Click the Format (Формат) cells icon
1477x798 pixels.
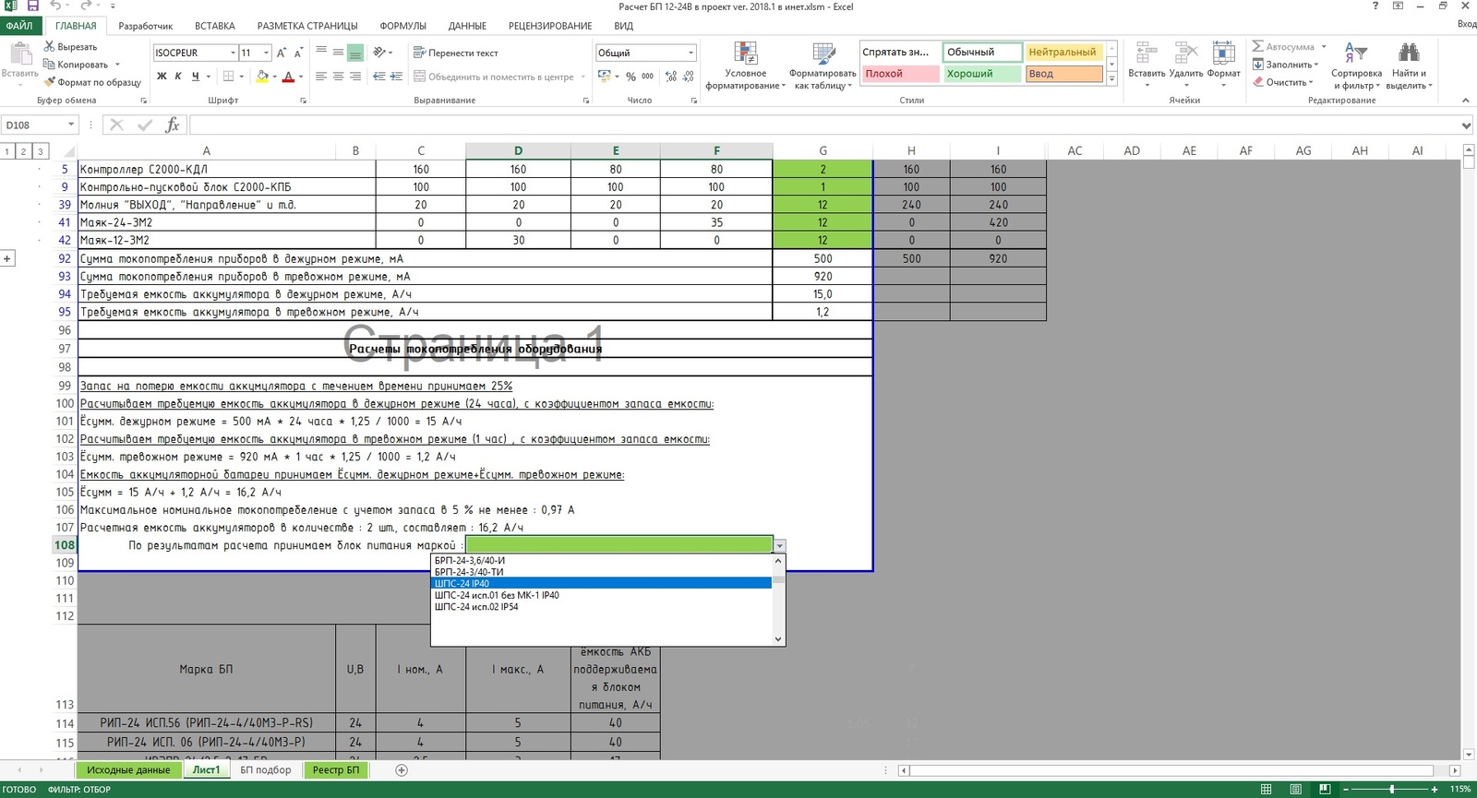1224,54
